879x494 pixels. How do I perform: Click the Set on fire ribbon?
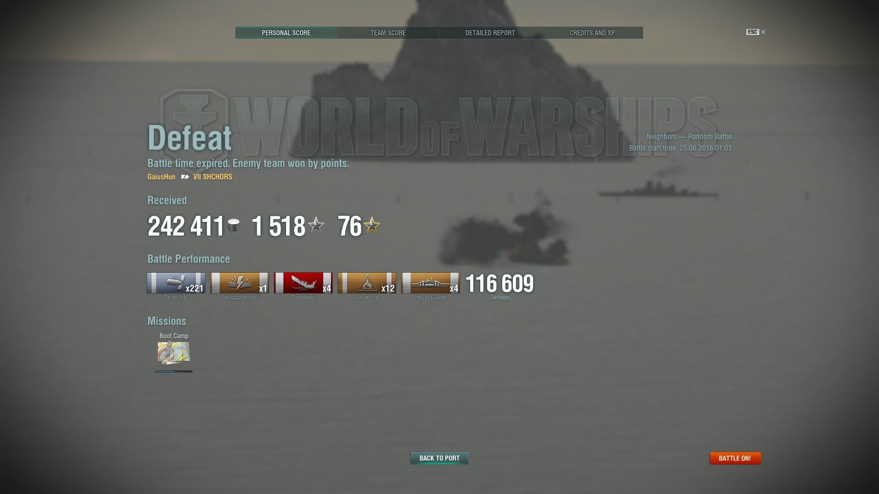coord(367,283)
